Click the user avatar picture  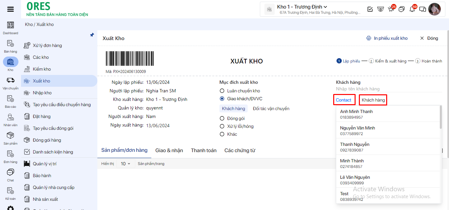[x=434, y=9]
